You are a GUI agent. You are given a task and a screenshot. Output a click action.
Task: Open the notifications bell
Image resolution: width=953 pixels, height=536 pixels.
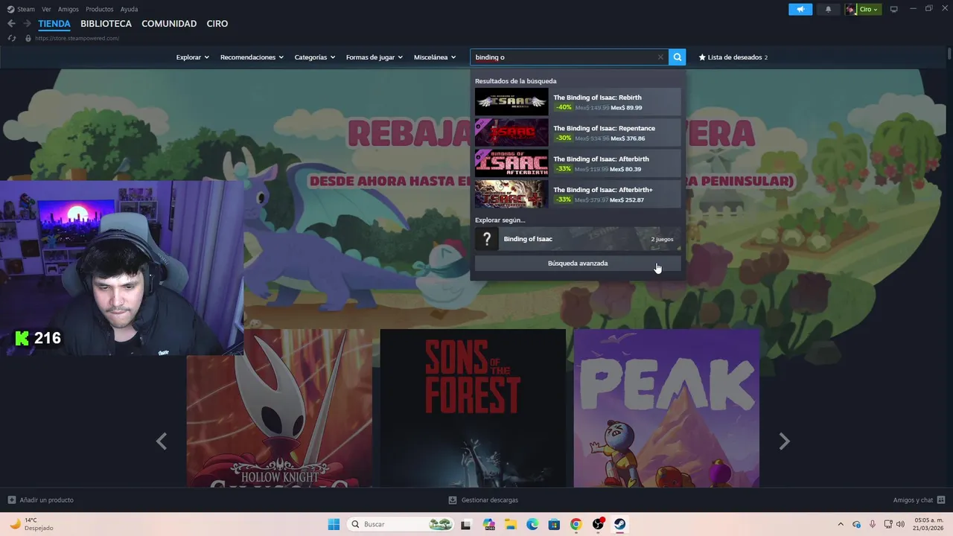[828, 9]
